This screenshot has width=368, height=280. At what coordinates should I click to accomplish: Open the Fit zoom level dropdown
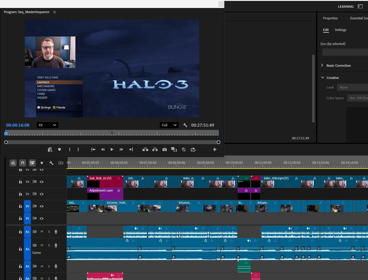click(47, 125)
